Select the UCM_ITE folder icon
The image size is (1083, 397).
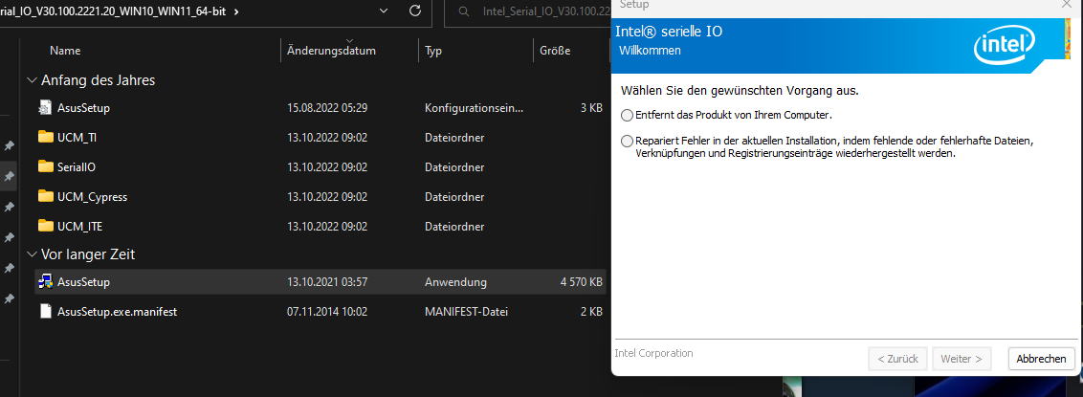pyautogui.click(x=46, y=227)
